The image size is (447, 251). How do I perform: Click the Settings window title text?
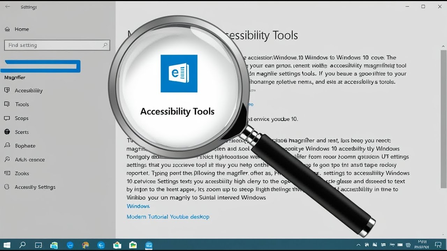(x=29, y=7)
